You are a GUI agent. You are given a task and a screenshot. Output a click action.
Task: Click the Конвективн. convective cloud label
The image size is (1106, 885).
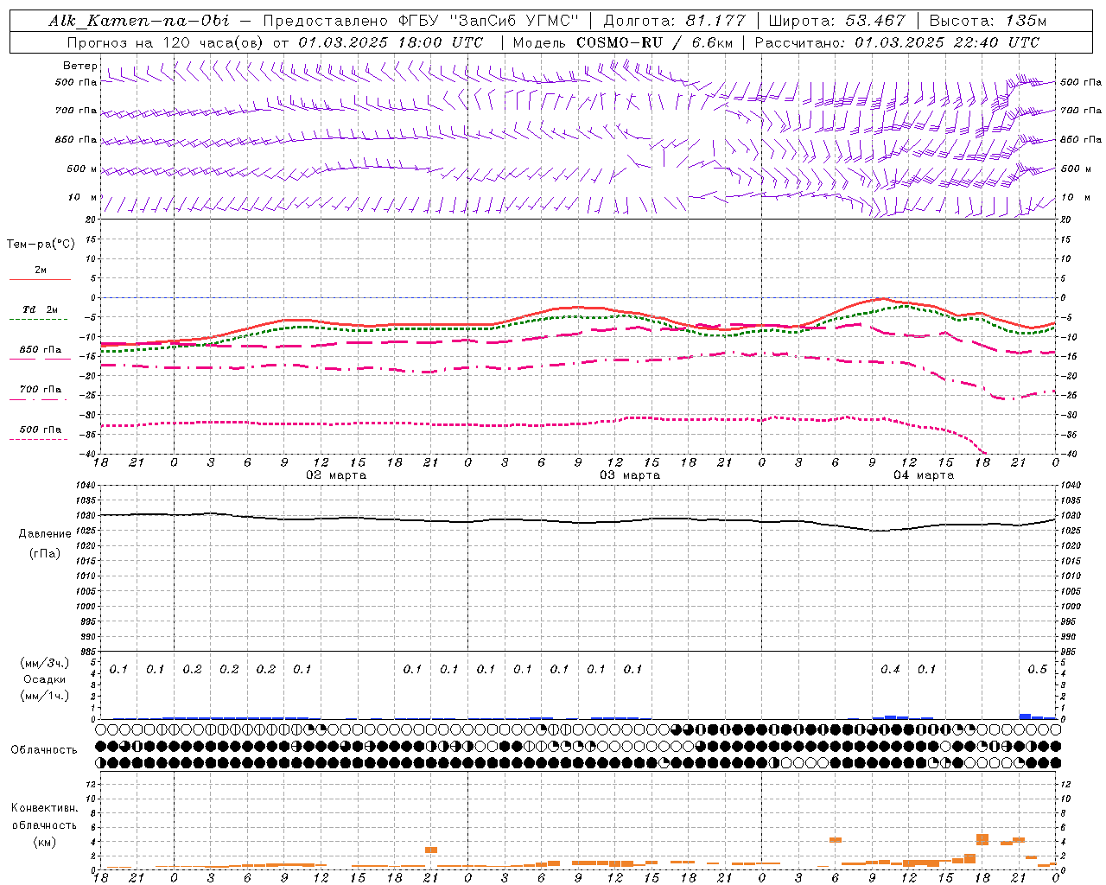coord(44,807)
